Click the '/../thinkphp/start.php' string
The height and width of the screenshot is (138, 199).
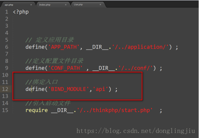tap(115, 110)
